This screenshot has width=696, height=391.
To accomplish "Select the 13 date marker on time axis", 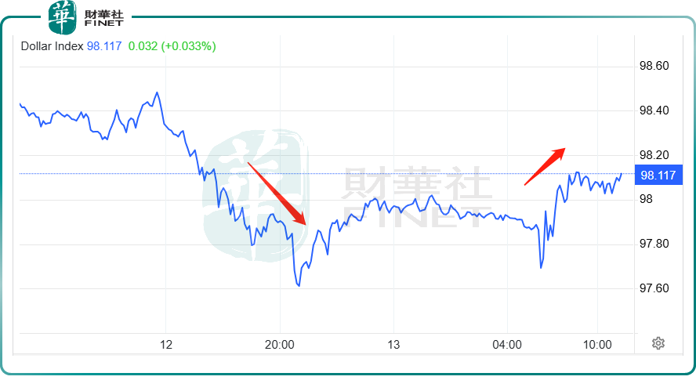I will pyautogui.click(x=393, y=345).
